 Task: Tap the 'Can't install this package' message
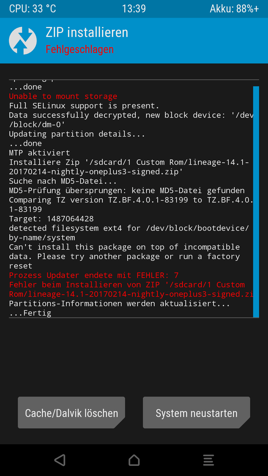[x=124, y=256]
